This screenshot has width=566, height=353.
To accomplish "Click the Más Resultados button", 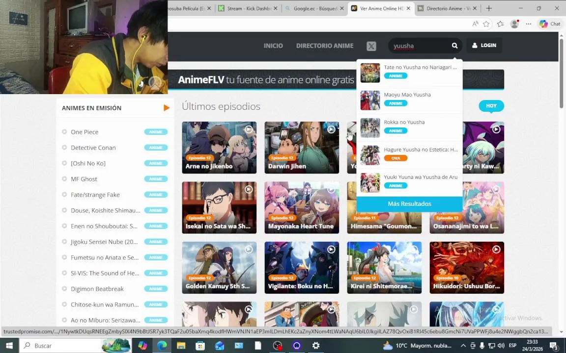I will (x=409, y=204).
